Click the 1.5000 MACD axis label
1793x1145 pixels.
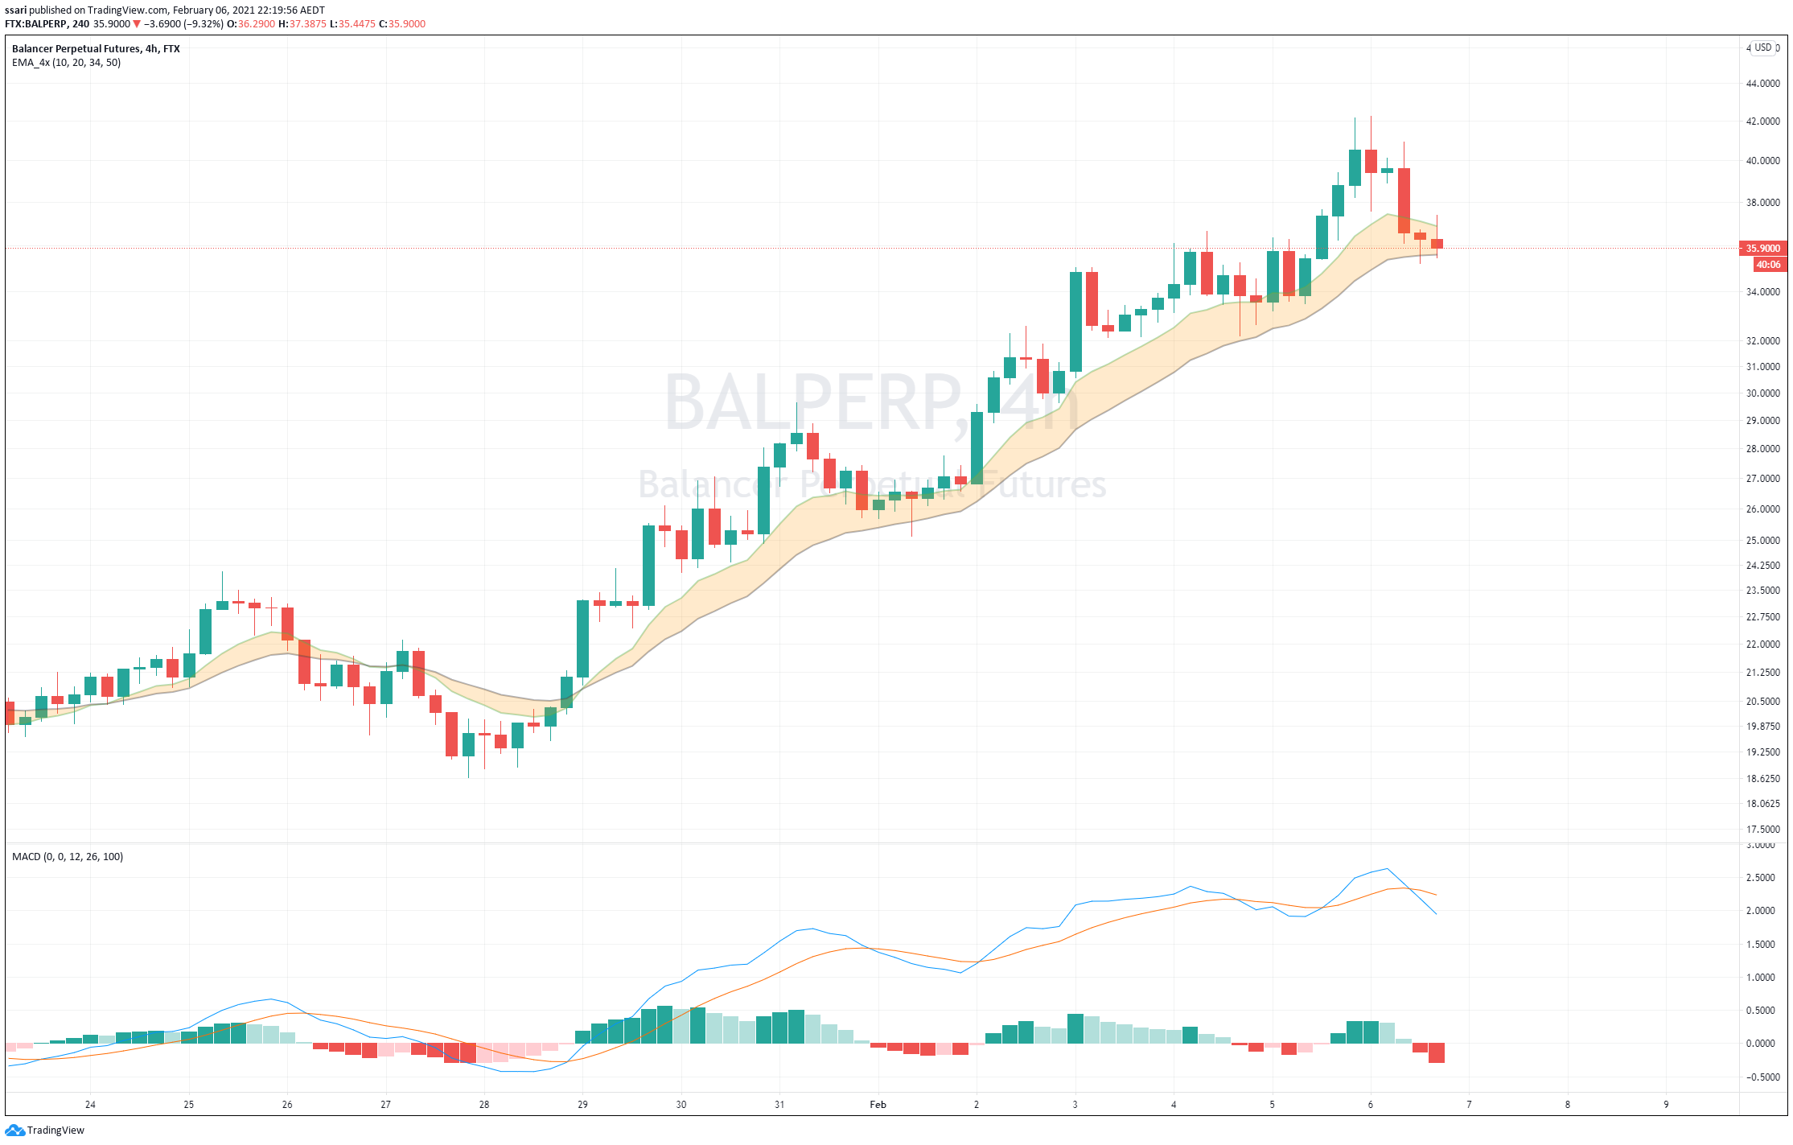coord(1760,945)
